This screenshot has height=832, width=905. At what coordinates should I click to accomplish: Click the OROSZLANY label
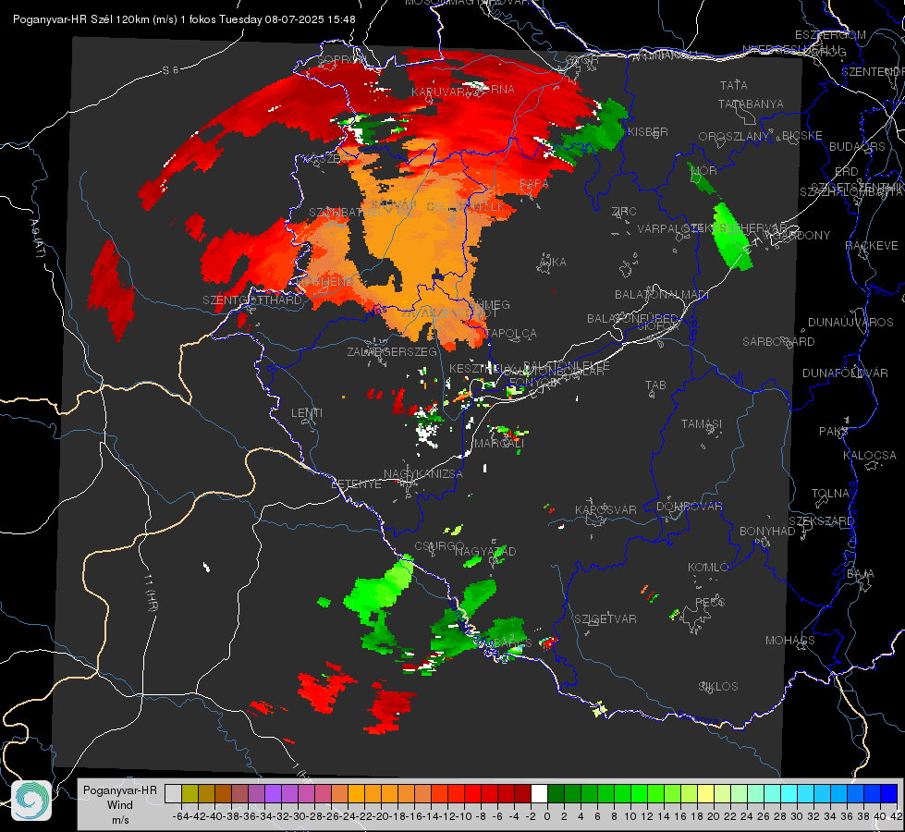[x=734, y=137]
